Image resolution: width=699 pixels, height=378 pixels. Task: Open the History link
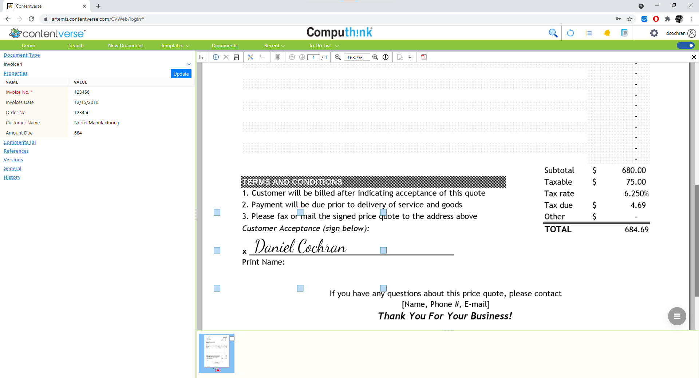tap(12, 177)
